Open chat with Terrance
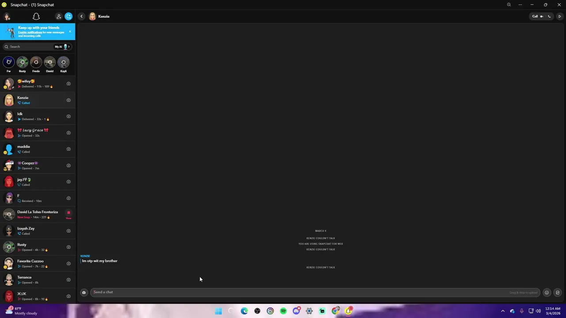Viewport: 566px width, 318px height. point(38,280)
